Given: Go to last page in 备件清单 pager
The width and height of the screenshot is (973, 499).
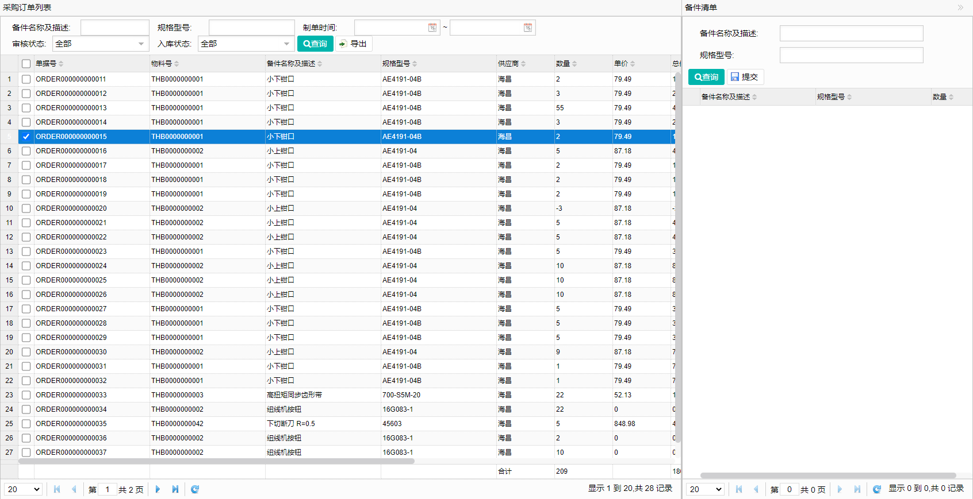Looking at the screenshot, I should click(857, 489).
